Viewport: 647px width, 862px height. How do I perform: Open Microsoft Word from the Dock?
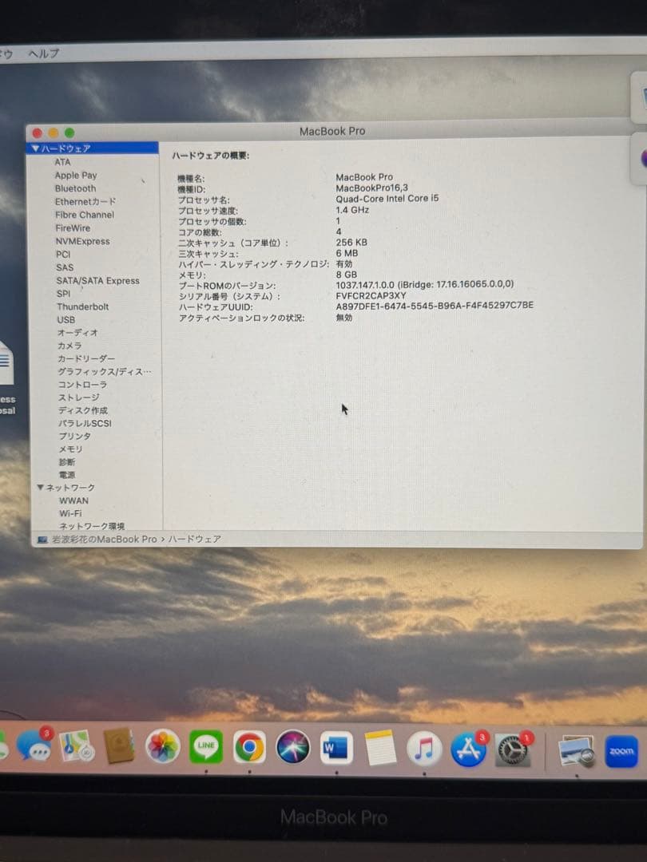pos(336,748)
